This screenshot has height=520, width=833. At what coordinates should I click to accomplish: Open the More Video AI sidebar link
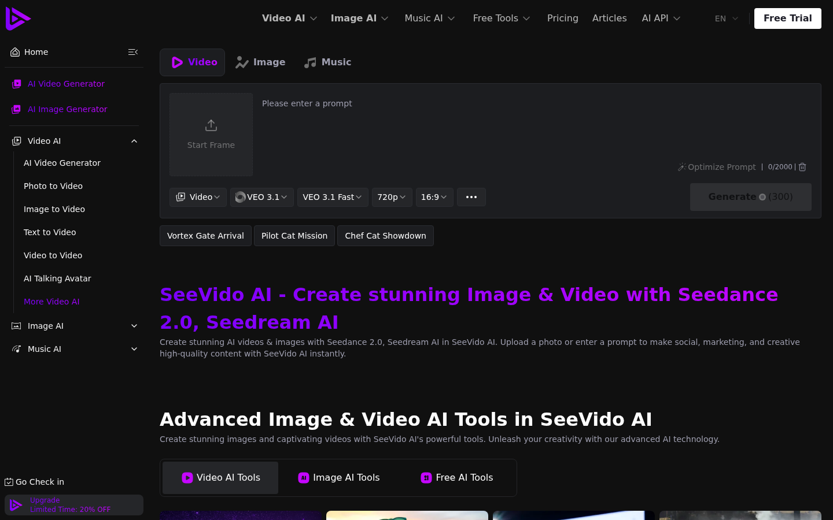51,302
